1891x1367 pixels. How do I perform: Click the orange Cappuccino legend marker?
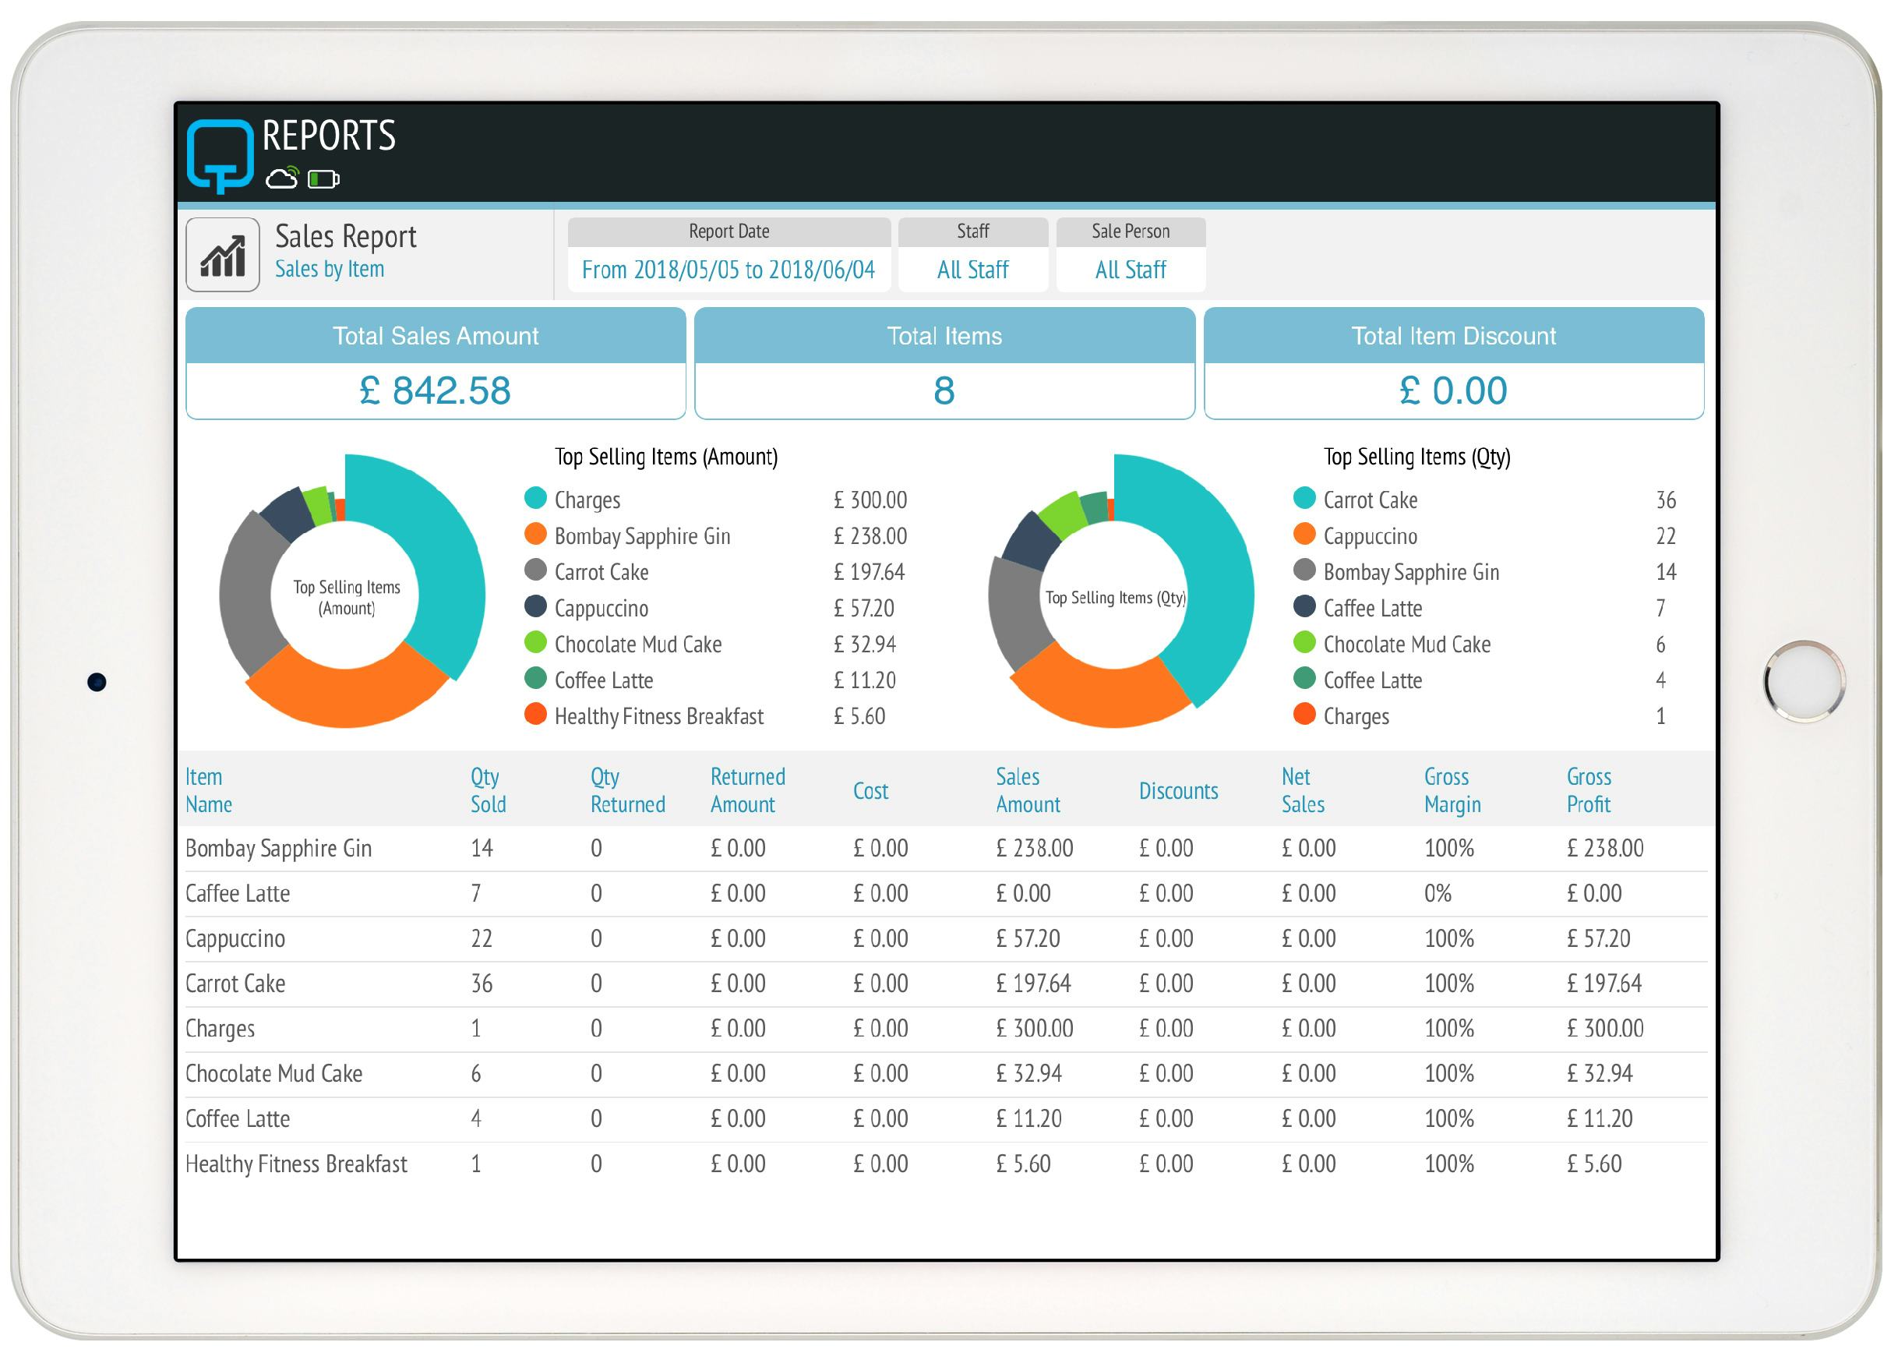[x=1305, y=536]
